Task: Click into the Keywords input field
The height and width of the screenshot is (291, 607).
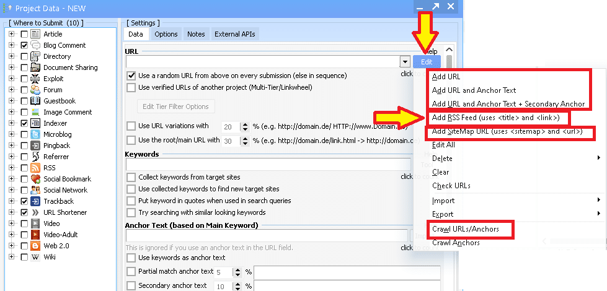Action: click(x=268, y=164)
